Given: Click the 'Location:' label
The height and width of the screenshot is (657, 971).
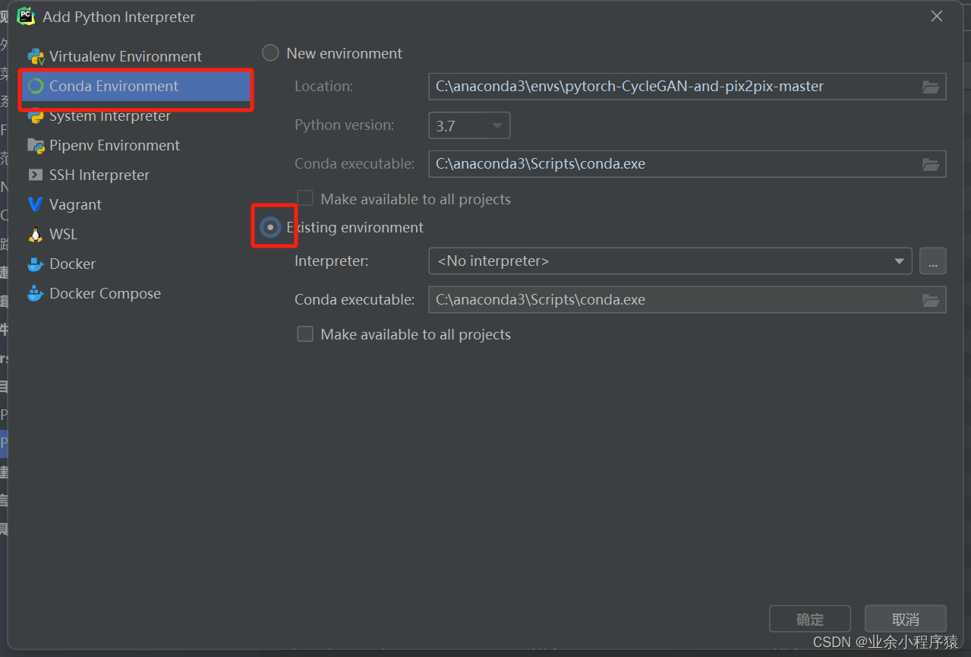Looking at the screenshot, I should tap(324, 87).
